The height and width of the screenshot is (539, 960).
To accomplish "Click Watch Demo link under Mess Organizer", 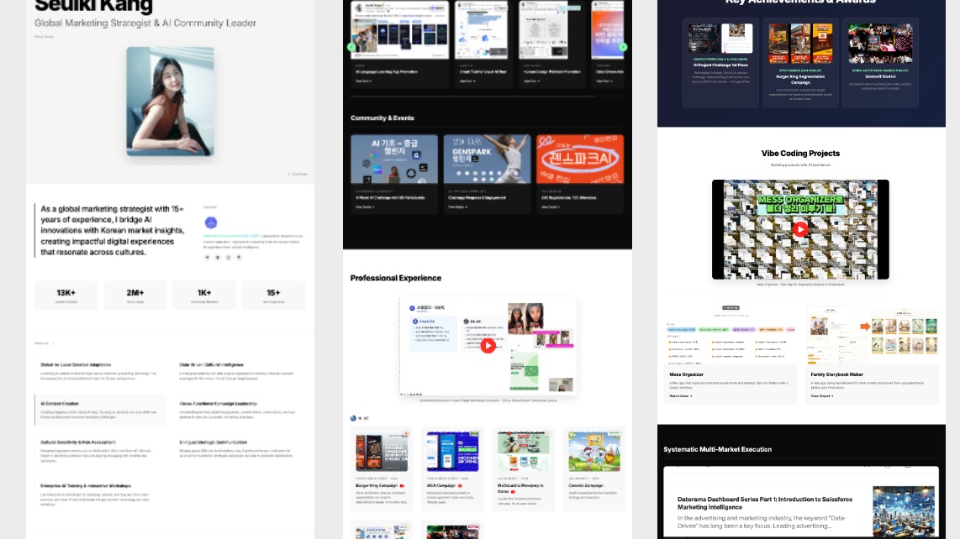I will click(681, 396).
